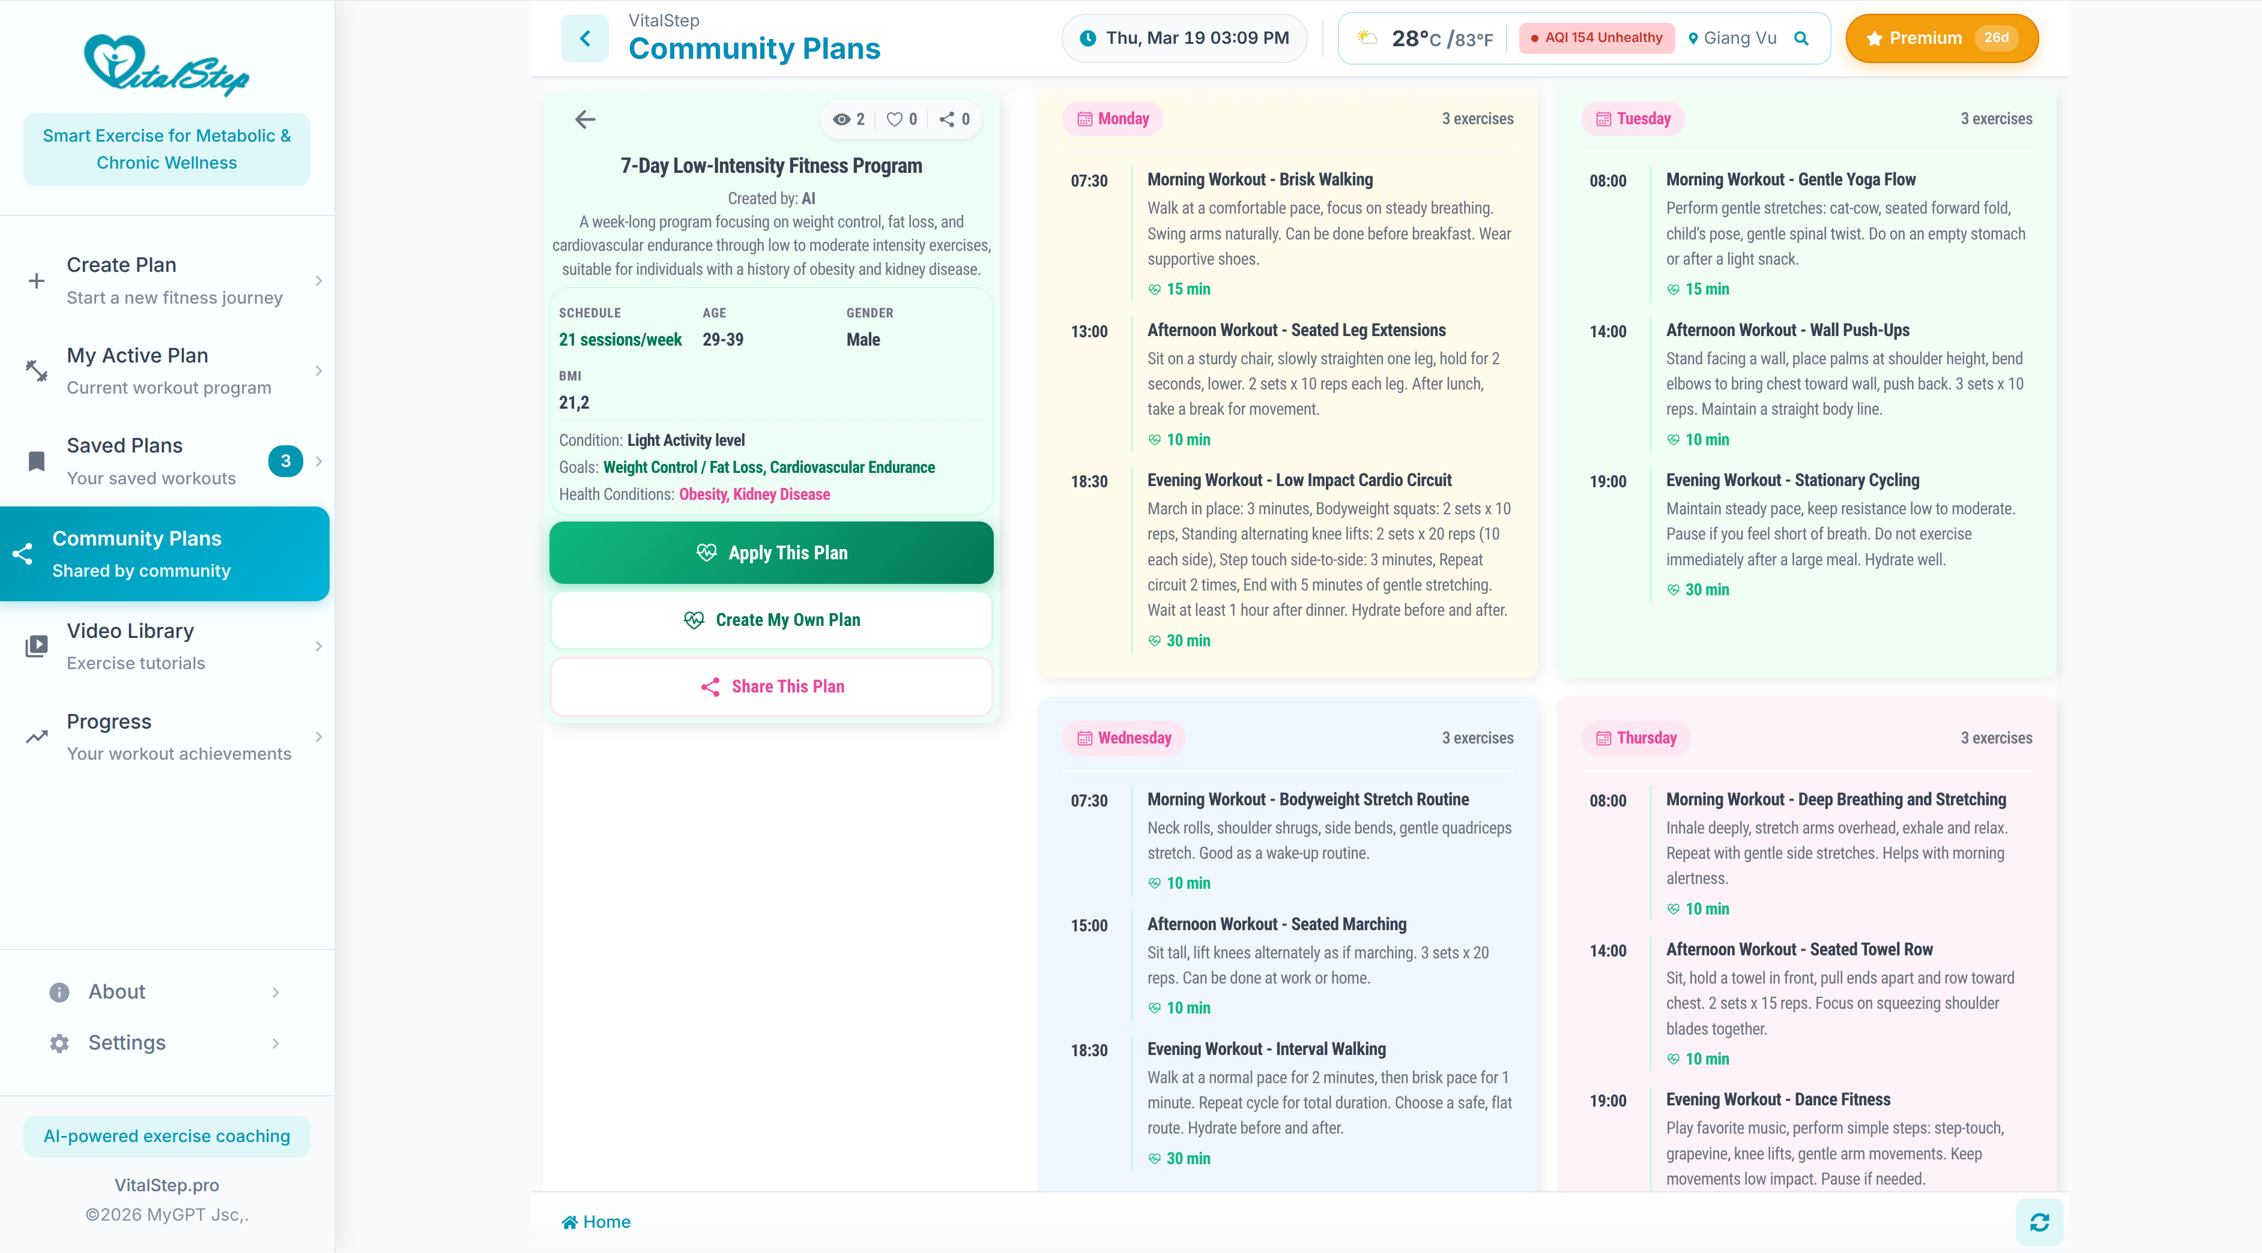This screenshot has width=2262, height=1253.
Task: Click the teal back chevron in header
Action: pos(585,38)
